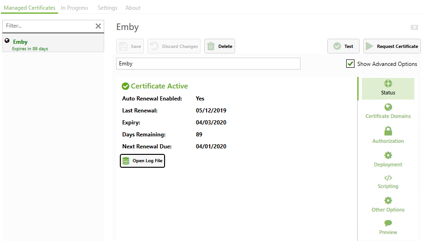Click the expiry date 04/03/2020
Screen dimensions: 425x241
coord(211,123)
